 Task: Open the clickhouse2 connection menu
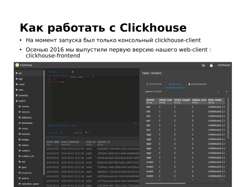(x=224, y=65)
